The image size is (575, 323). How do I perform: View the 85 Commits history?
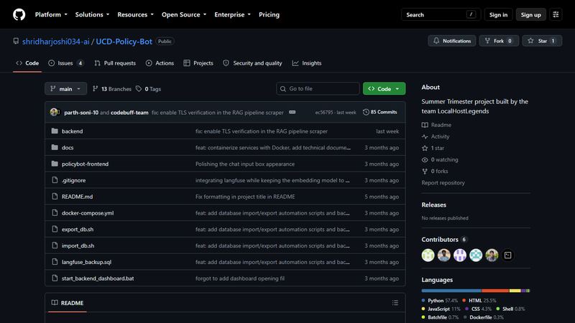click(380, 112)
